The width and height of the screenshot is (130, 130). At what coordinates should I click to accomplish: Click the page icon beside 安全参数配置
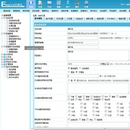pos(8,28)
